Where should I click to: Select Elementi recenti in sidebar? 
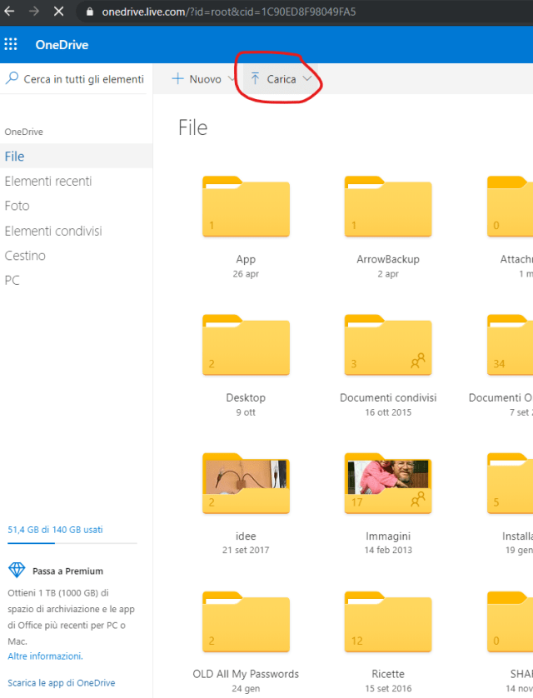(48, 181)
